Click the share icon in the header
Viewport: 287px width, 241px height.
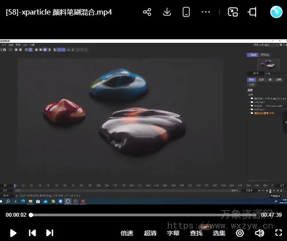[147, 12]
